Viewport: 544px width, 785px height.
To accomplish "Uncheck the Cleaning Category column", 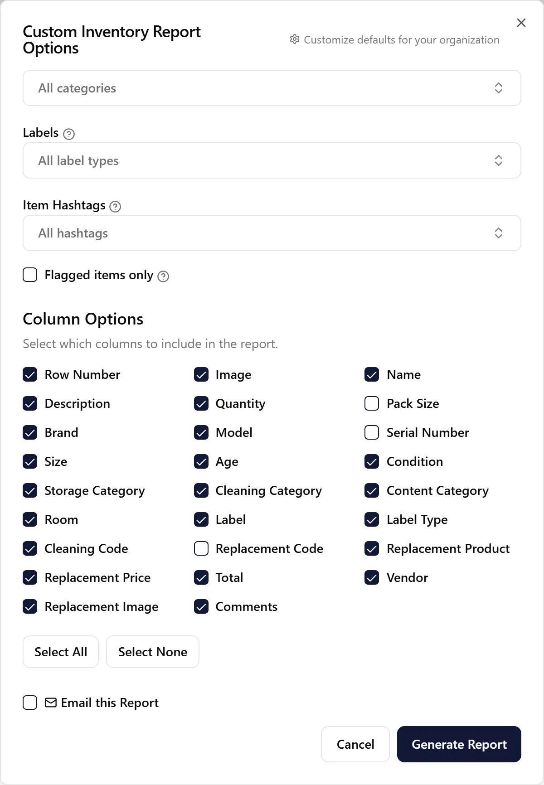I will tap(201, 490).
